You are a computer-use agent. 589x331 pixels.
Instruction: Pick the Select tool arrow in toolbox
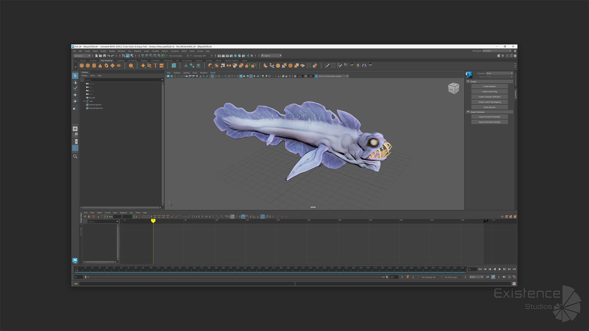pos(75,76)
